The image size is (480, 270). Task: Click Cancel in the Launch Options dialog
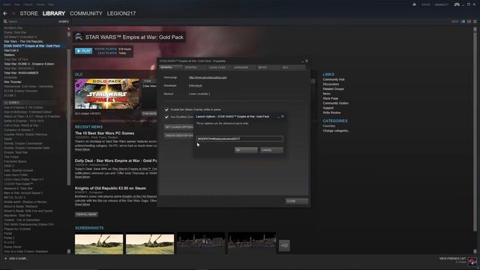271,150
